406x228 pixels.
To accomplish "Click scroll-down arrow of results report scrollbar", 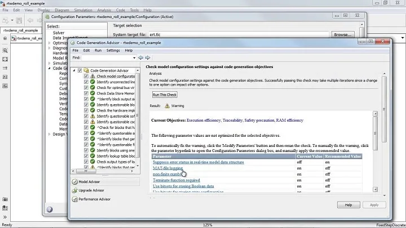I will point(375,190).
